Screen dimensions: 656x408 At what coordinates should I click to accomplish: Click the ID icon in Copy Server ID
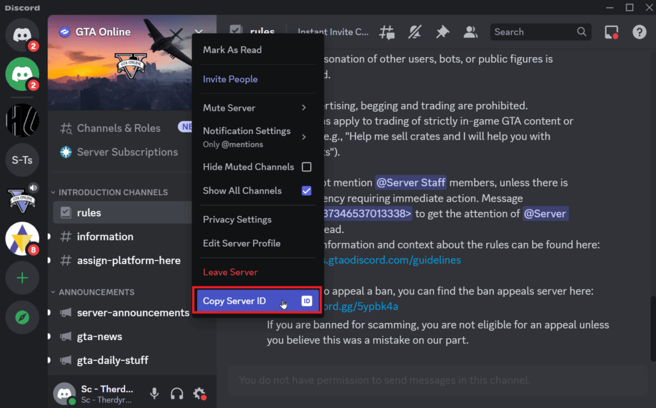pos(307,301)
